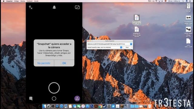
Task: Open device dropdown arrow in Cydia Impactor
Action: (x=131, y=44)
